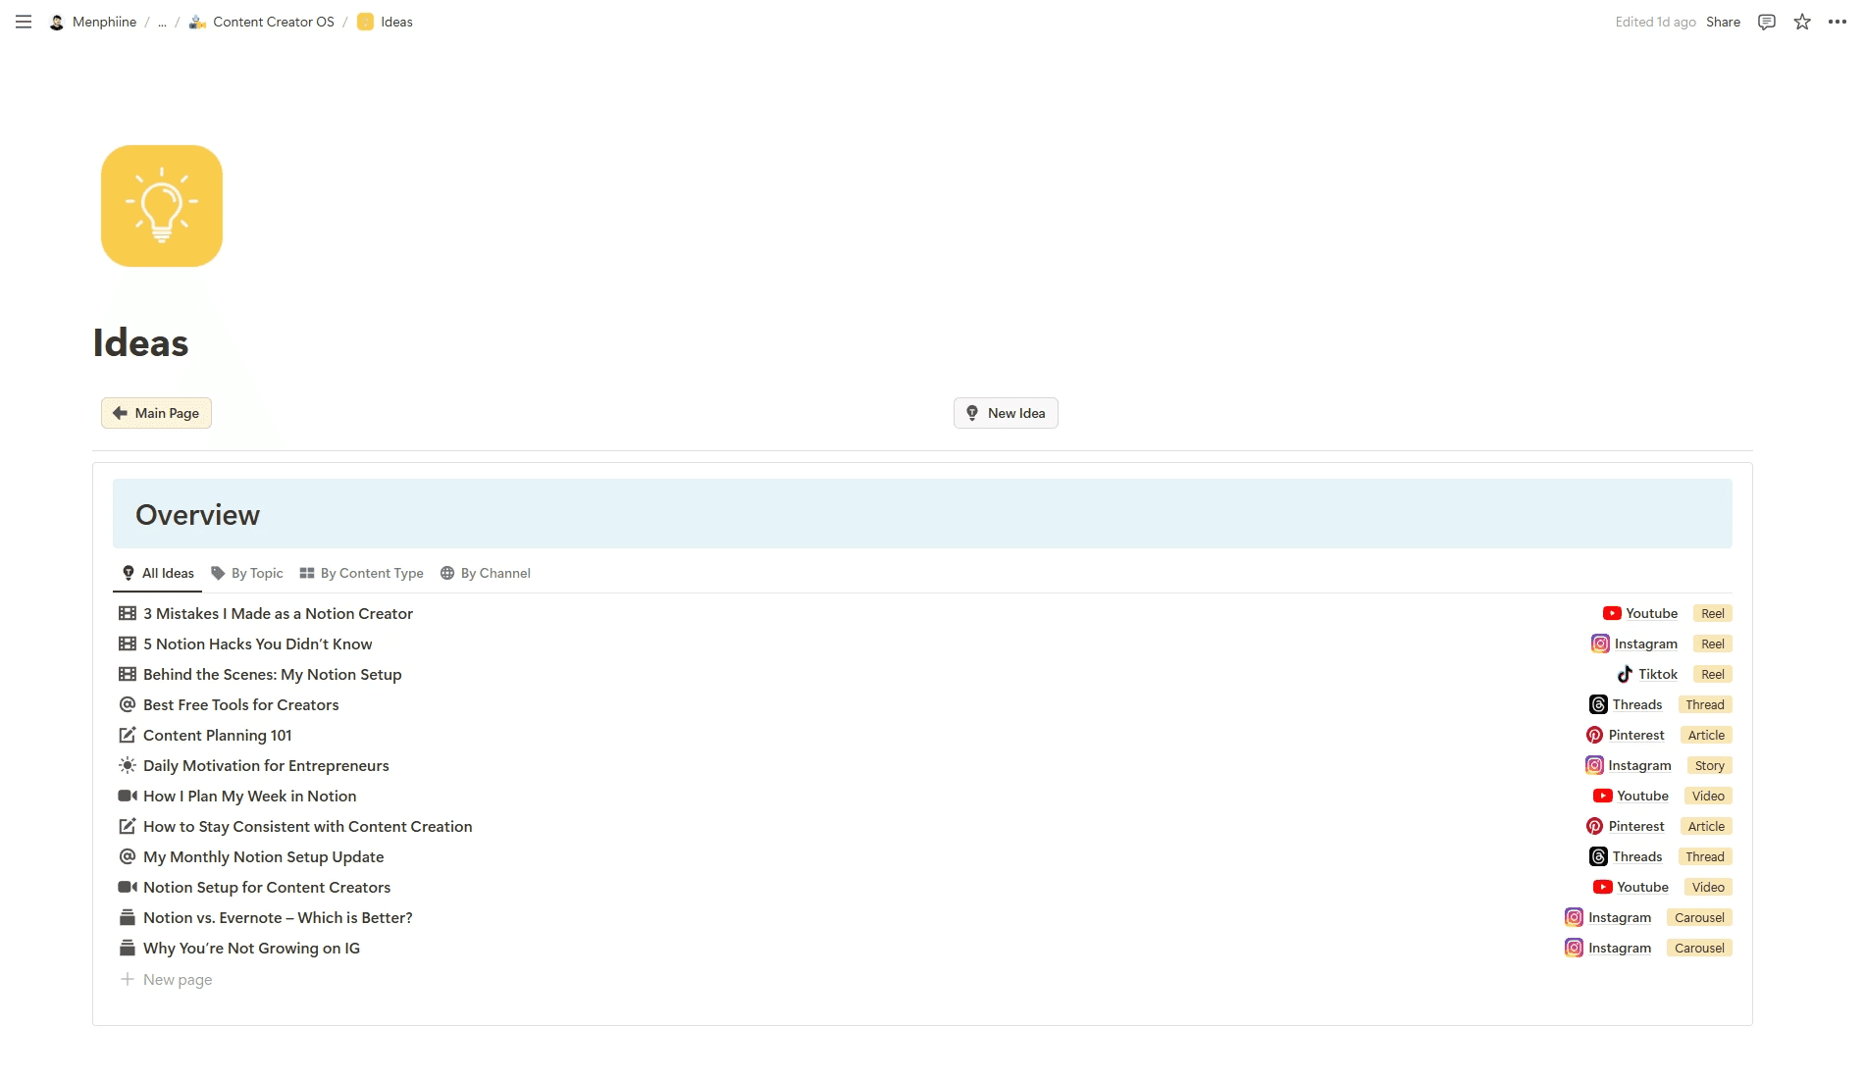Viewport: 1864px width, 1081px height.
Task: Switch to the By Topic view
Action: 247,573
